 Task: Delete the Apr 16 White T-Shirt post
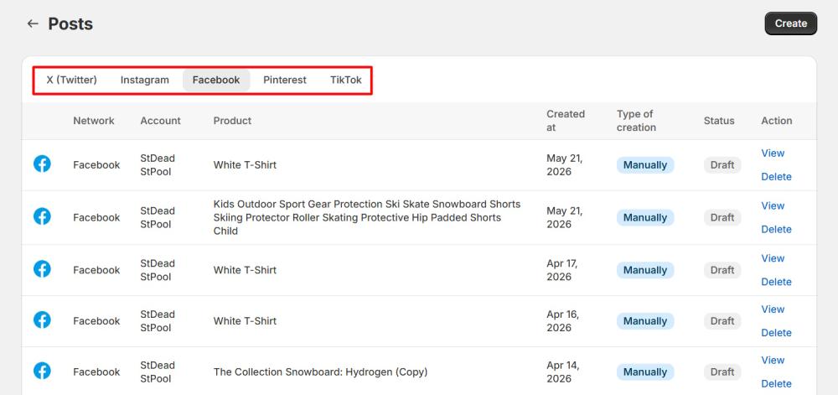click(776, 332)
